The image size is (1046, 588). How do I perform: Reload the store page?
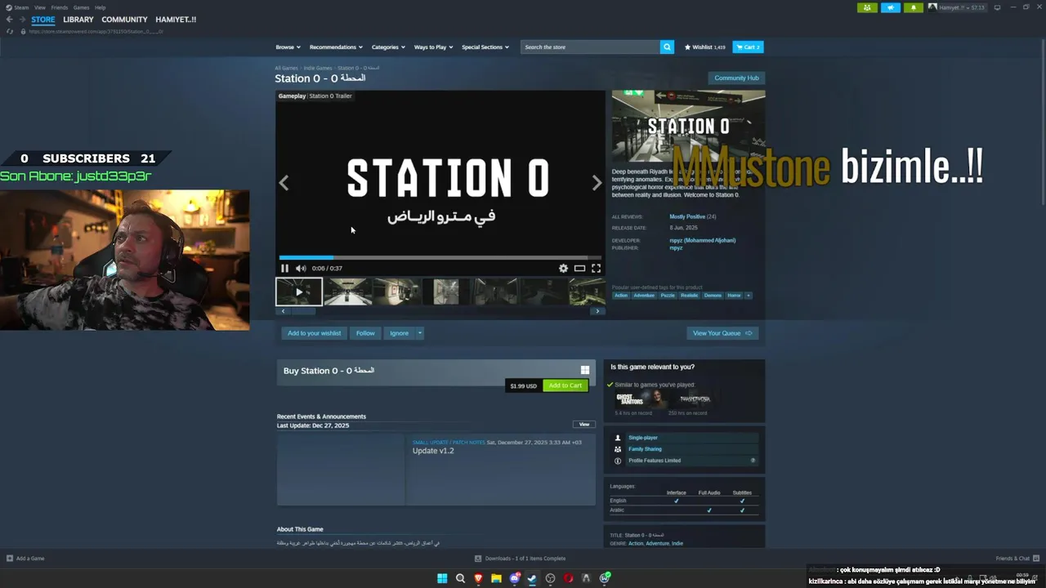pos(10,31)
